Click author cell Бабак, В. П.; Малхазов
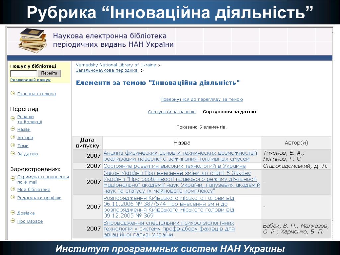The width and height of the screenshot is (340, 255). (296, 229)
